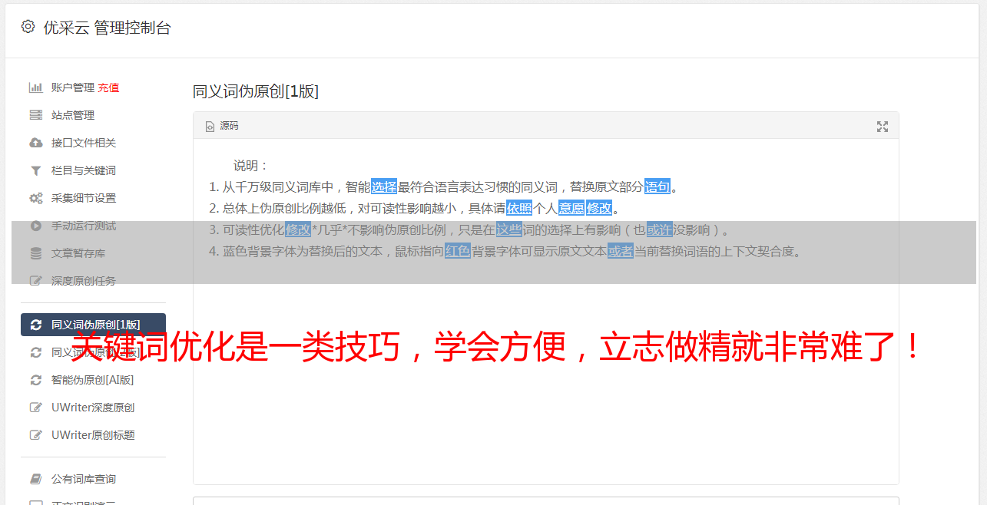Click the 站点管理 server icon

tap(35, 115)
